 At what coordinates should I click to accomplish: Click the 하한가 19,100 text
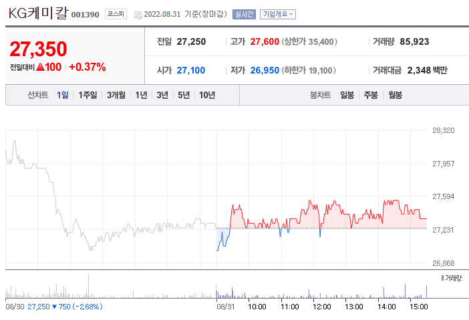point(309,70)
